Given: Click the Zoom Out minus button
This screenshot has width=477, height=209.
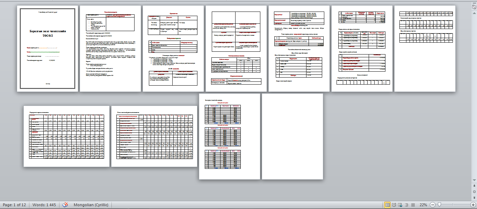Looking at the screenshot, I should point(433,205).
